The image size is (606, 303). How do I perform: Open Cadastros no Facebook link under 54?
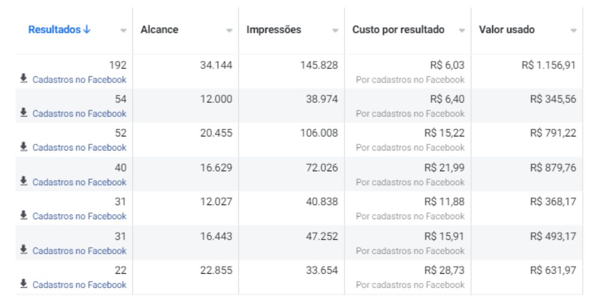click(79, 114)
